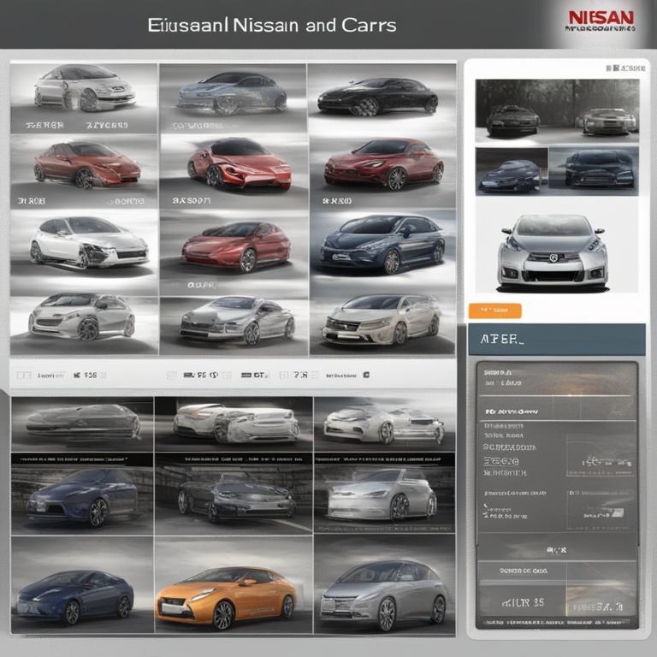The width and height of the screenshot is (657, 657).
Task: Select the dark blue hatchback in the third grid row
Action: pyautogui.click(x=382, y=246)
